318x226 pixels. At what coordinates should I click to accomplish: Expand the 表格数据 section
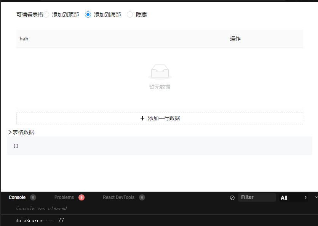pyautogui.click(x=10, y=132)
